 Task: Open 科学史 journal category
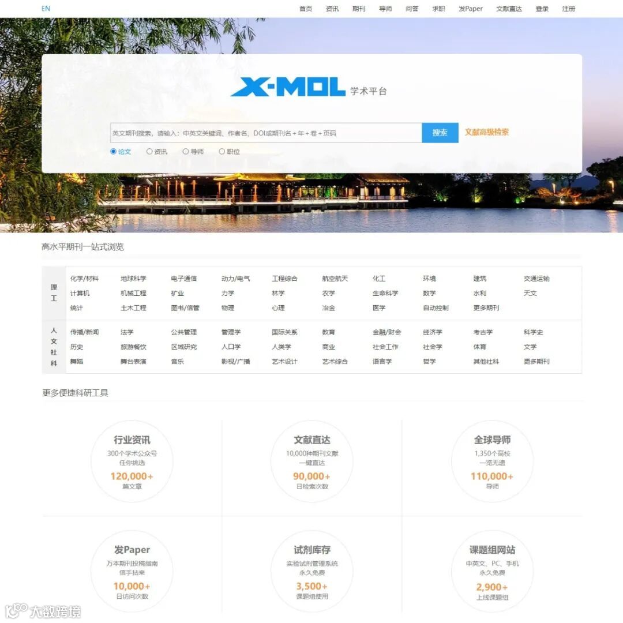(533, 332)
